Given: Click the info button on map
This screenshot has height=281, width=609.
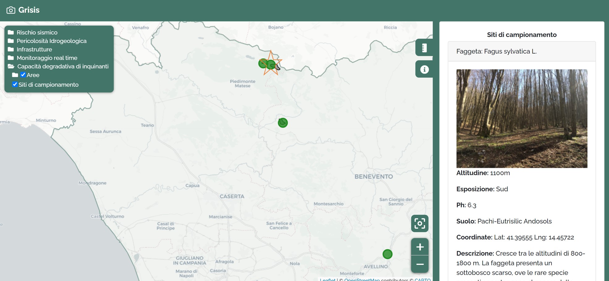Looking at the screenshot, I should tap(424, 70).
